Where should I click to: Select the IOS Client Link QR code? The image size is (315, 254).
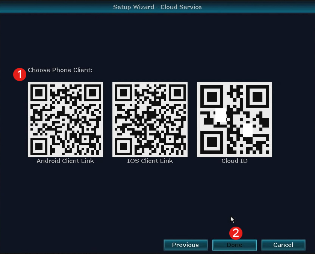[150, 119]
